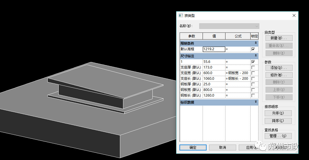
Task: Enable lock checkbox for 钢板长
Action: [253, 95]
